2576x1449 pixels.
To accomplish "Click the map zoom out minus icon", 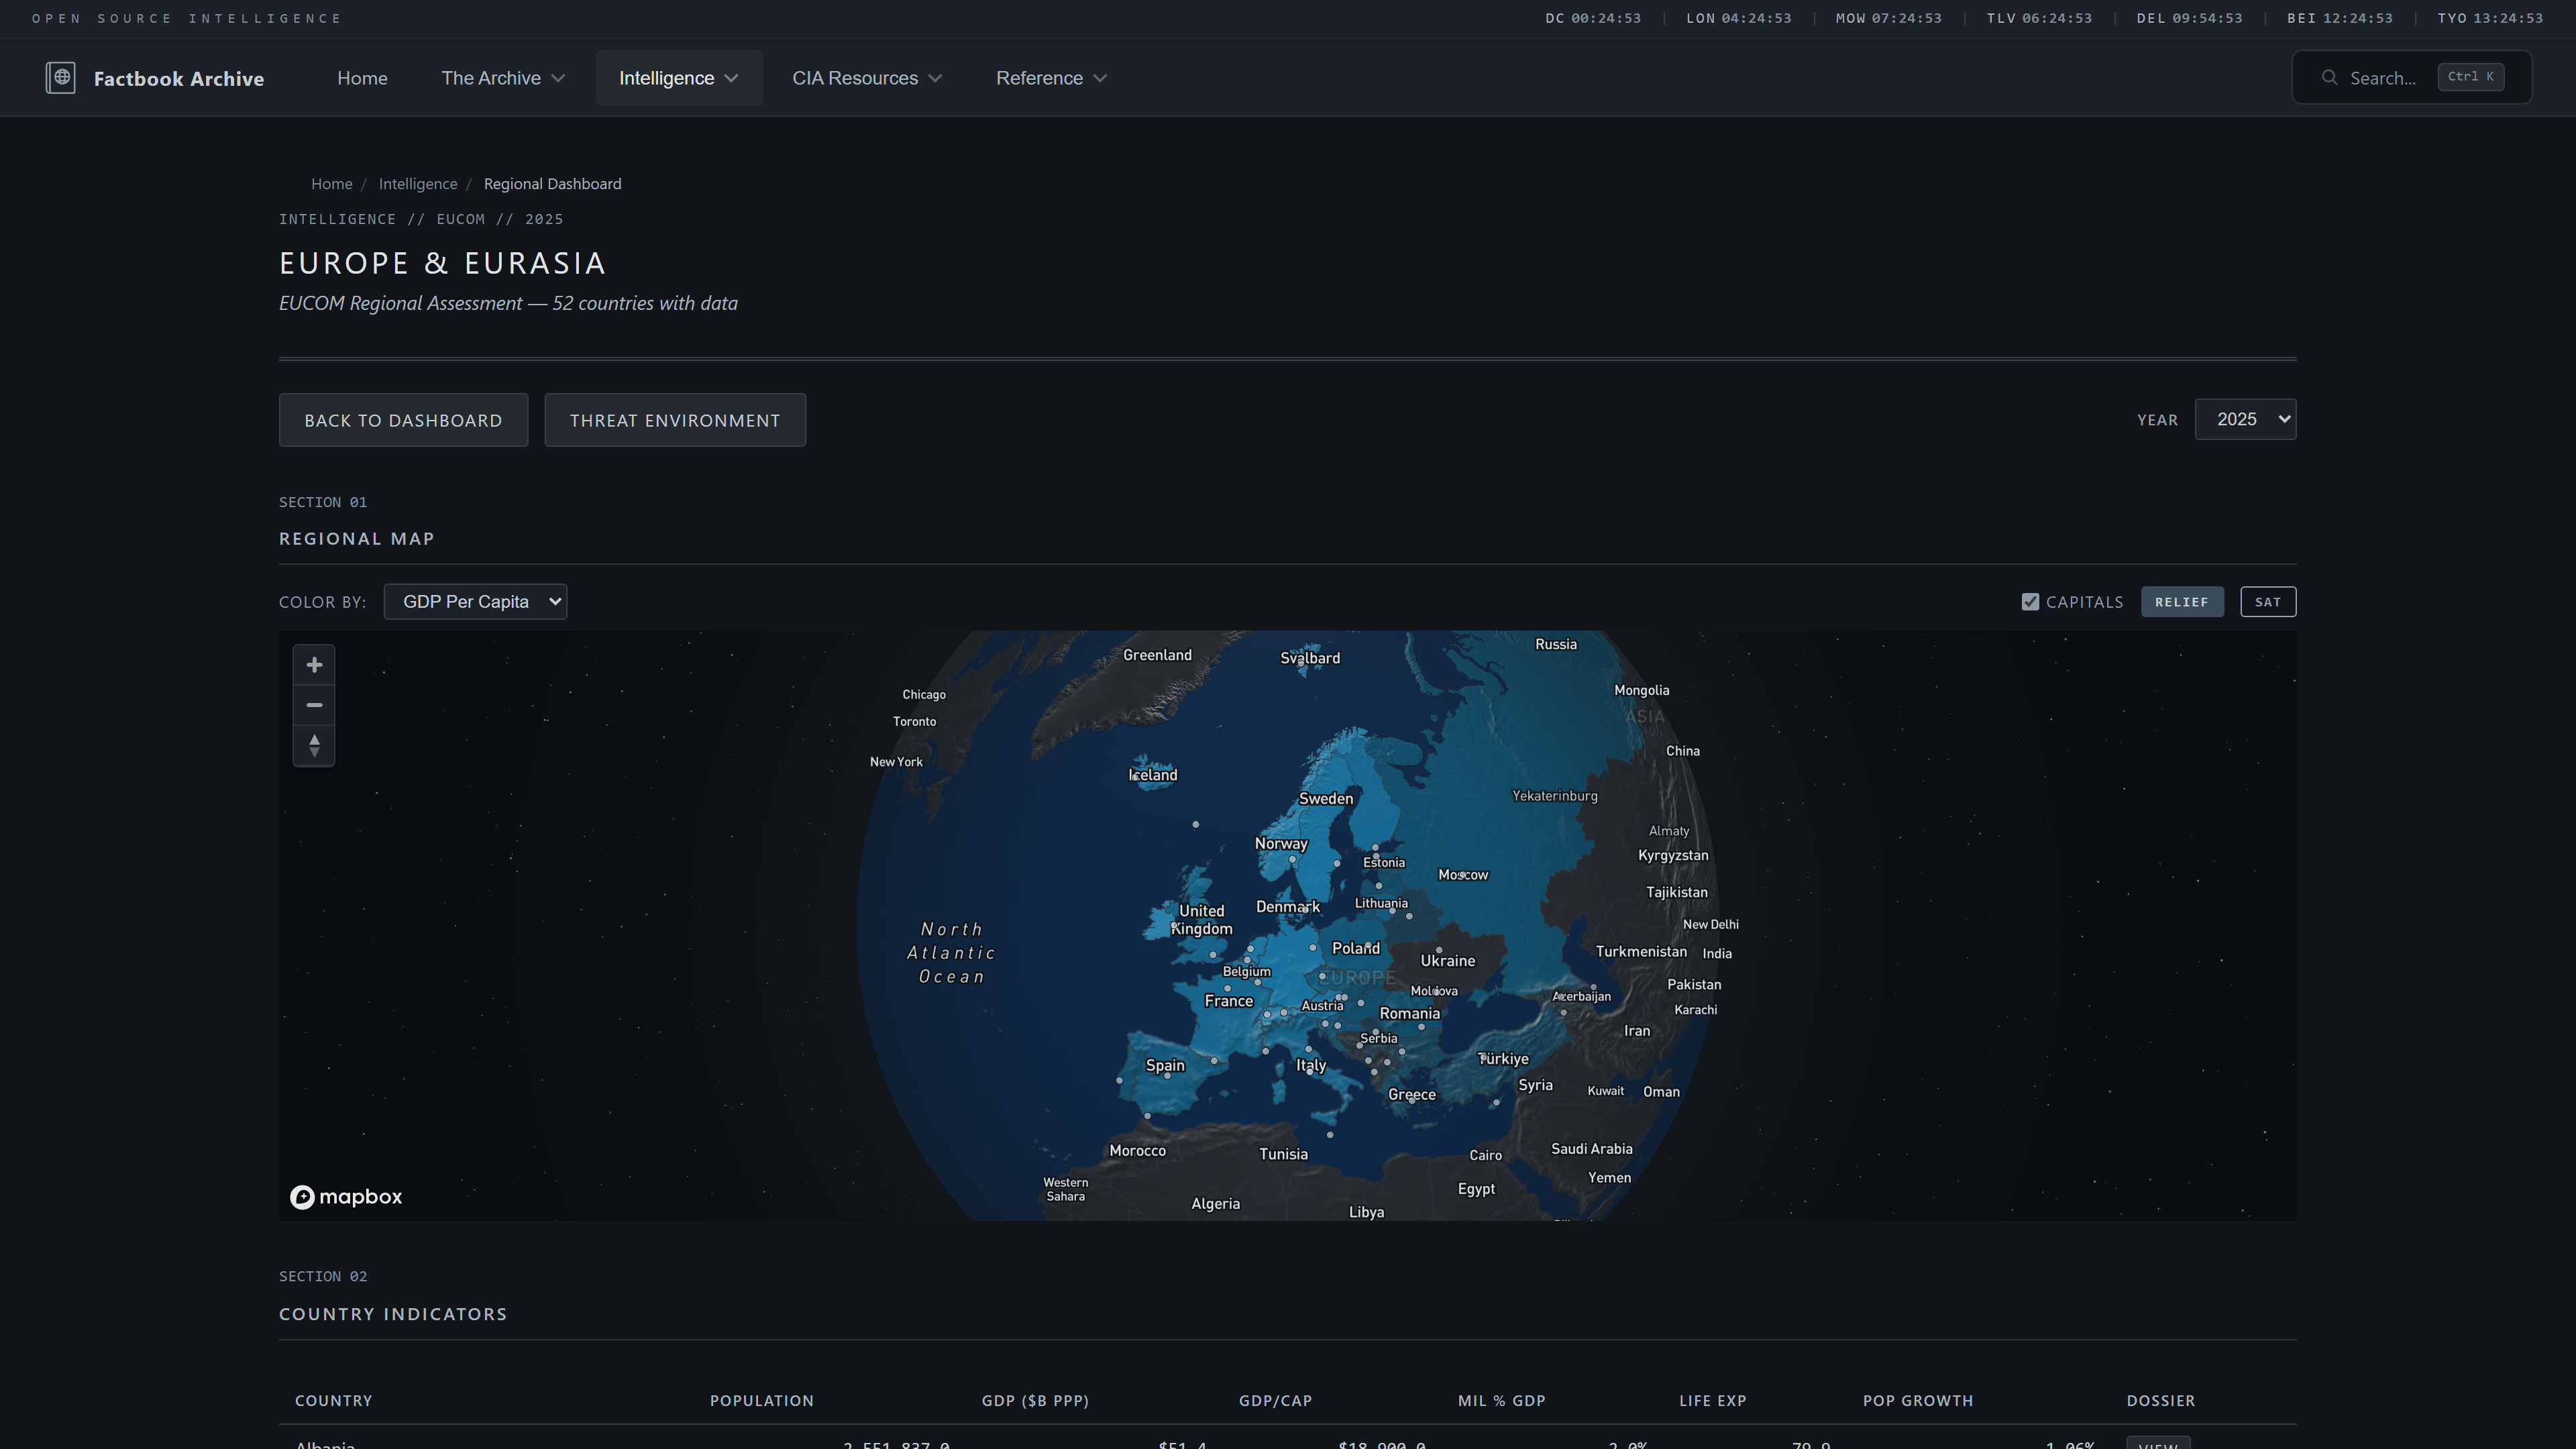I will click(x=314, y=705).
